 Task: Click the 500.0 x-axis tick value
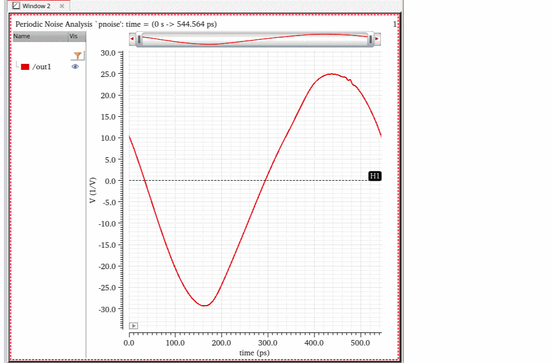pyautogui.click(x=360, y=343)
